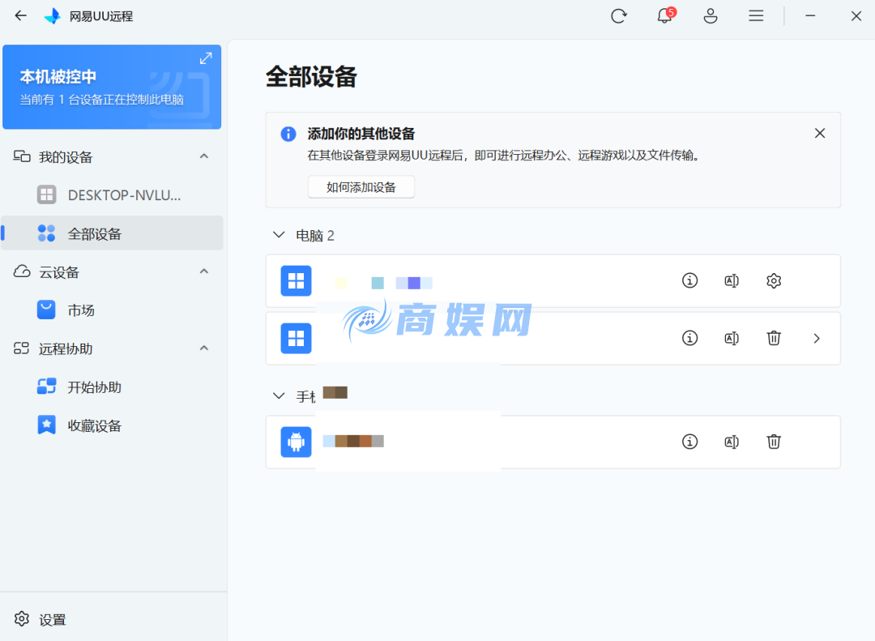Screen dimensions: 875x641
Task: Refresh the device list
Action: click(619, 15)
